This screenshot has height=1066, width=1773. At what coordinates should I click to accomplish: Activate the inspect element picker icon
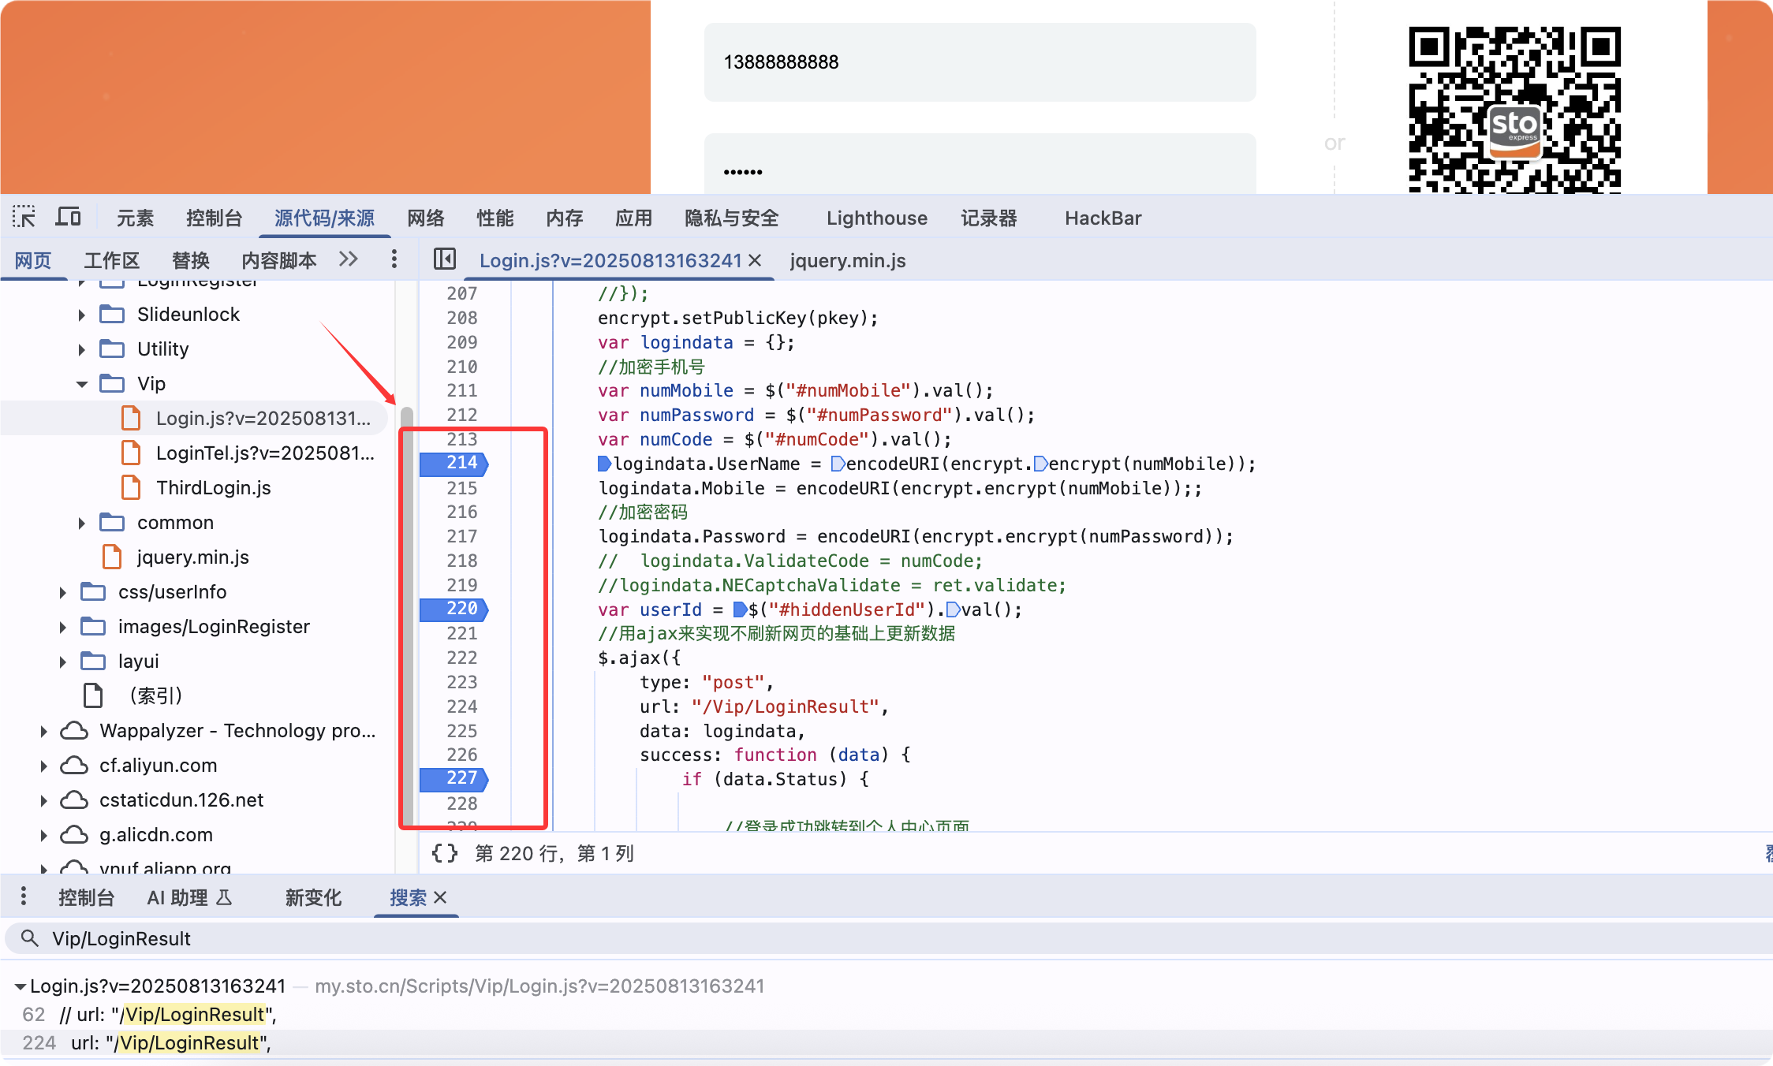(x=24, y=217)
